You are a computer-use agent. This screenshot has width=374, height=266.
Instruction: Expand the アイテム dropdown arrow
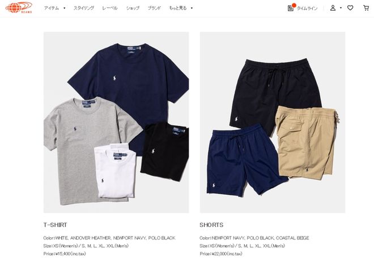pyautogui.click(x=65, y=8)
